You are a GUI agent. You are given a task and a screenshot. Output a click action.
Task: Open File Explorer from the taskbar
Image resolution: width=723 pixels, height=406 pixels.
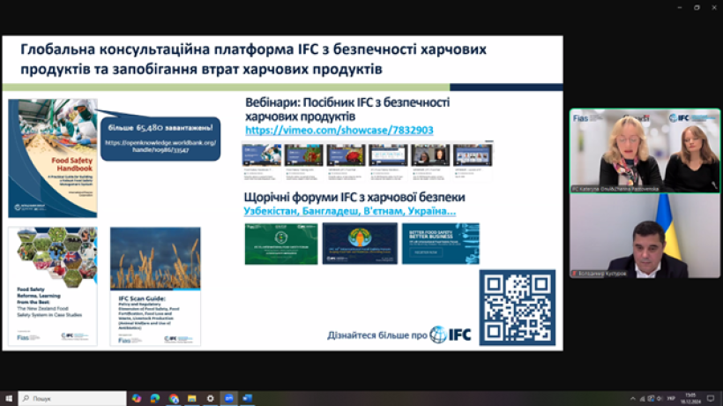tap(192, 398)
